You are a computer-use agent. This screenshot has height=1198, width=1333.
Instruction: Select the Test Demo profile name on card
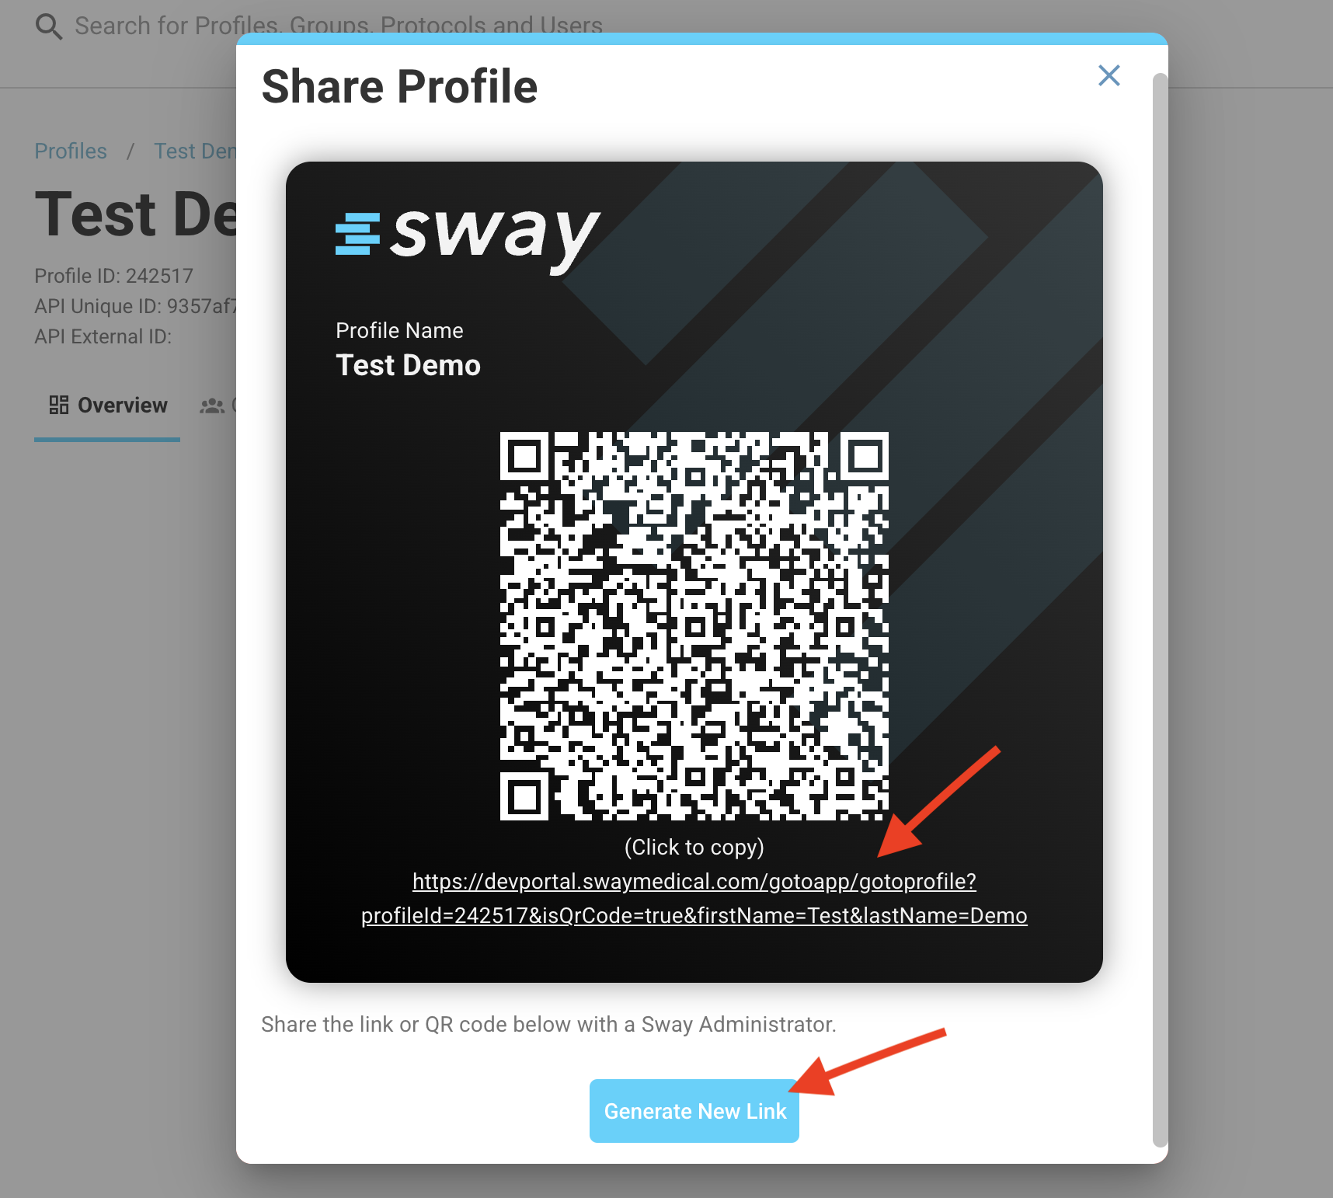(408, 365)
